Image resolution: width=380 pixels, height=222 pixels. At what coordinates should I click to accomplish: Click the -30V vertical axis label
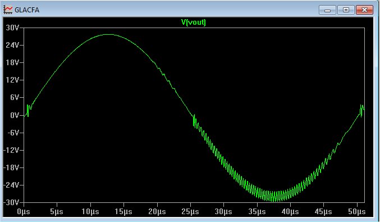[11, 202]
